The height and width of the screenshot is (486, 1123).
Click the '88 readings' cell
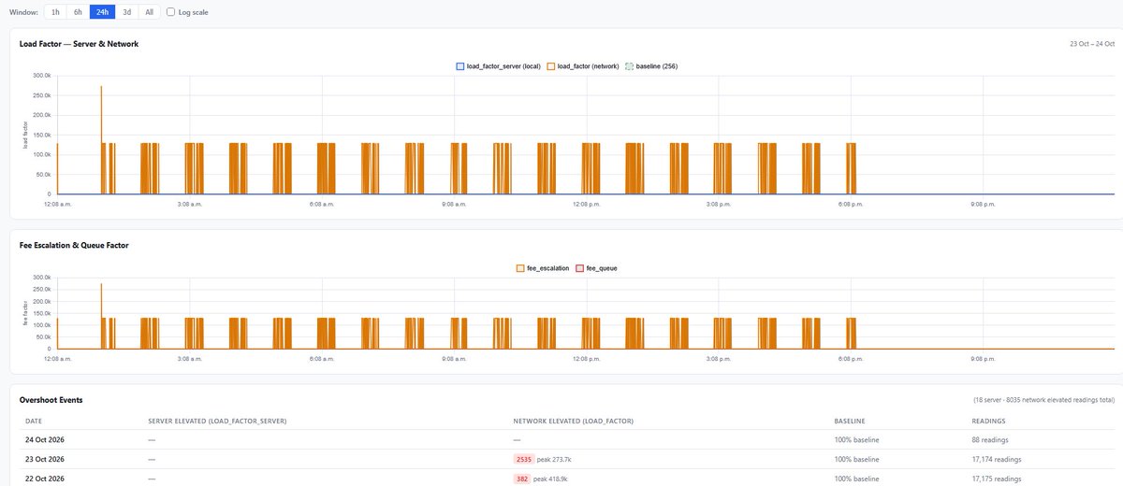(991, 439)
